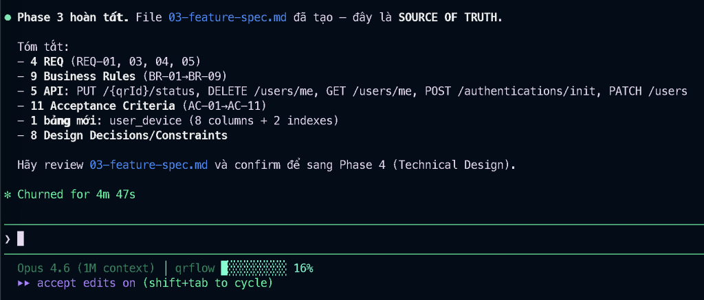
Task: Open 03-feature-spec.md link in the review sentence
Action: click(148, 165)
